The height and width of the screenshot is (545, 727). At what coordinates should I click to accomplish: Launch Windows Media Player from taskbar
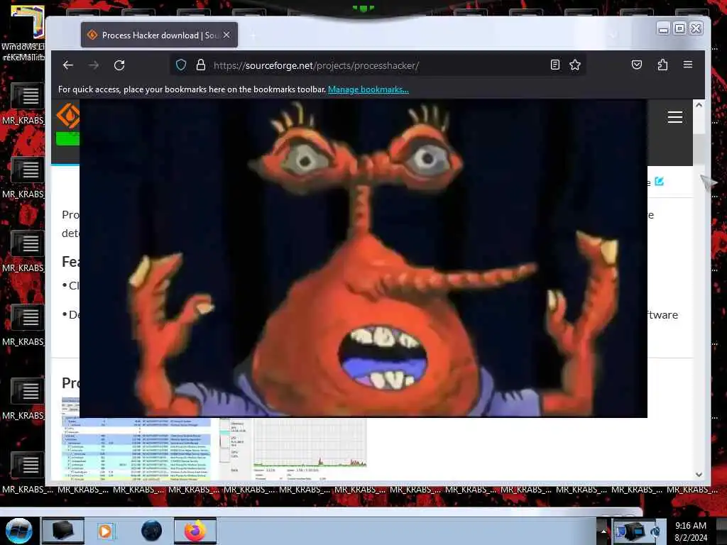(x=105, y=531)
